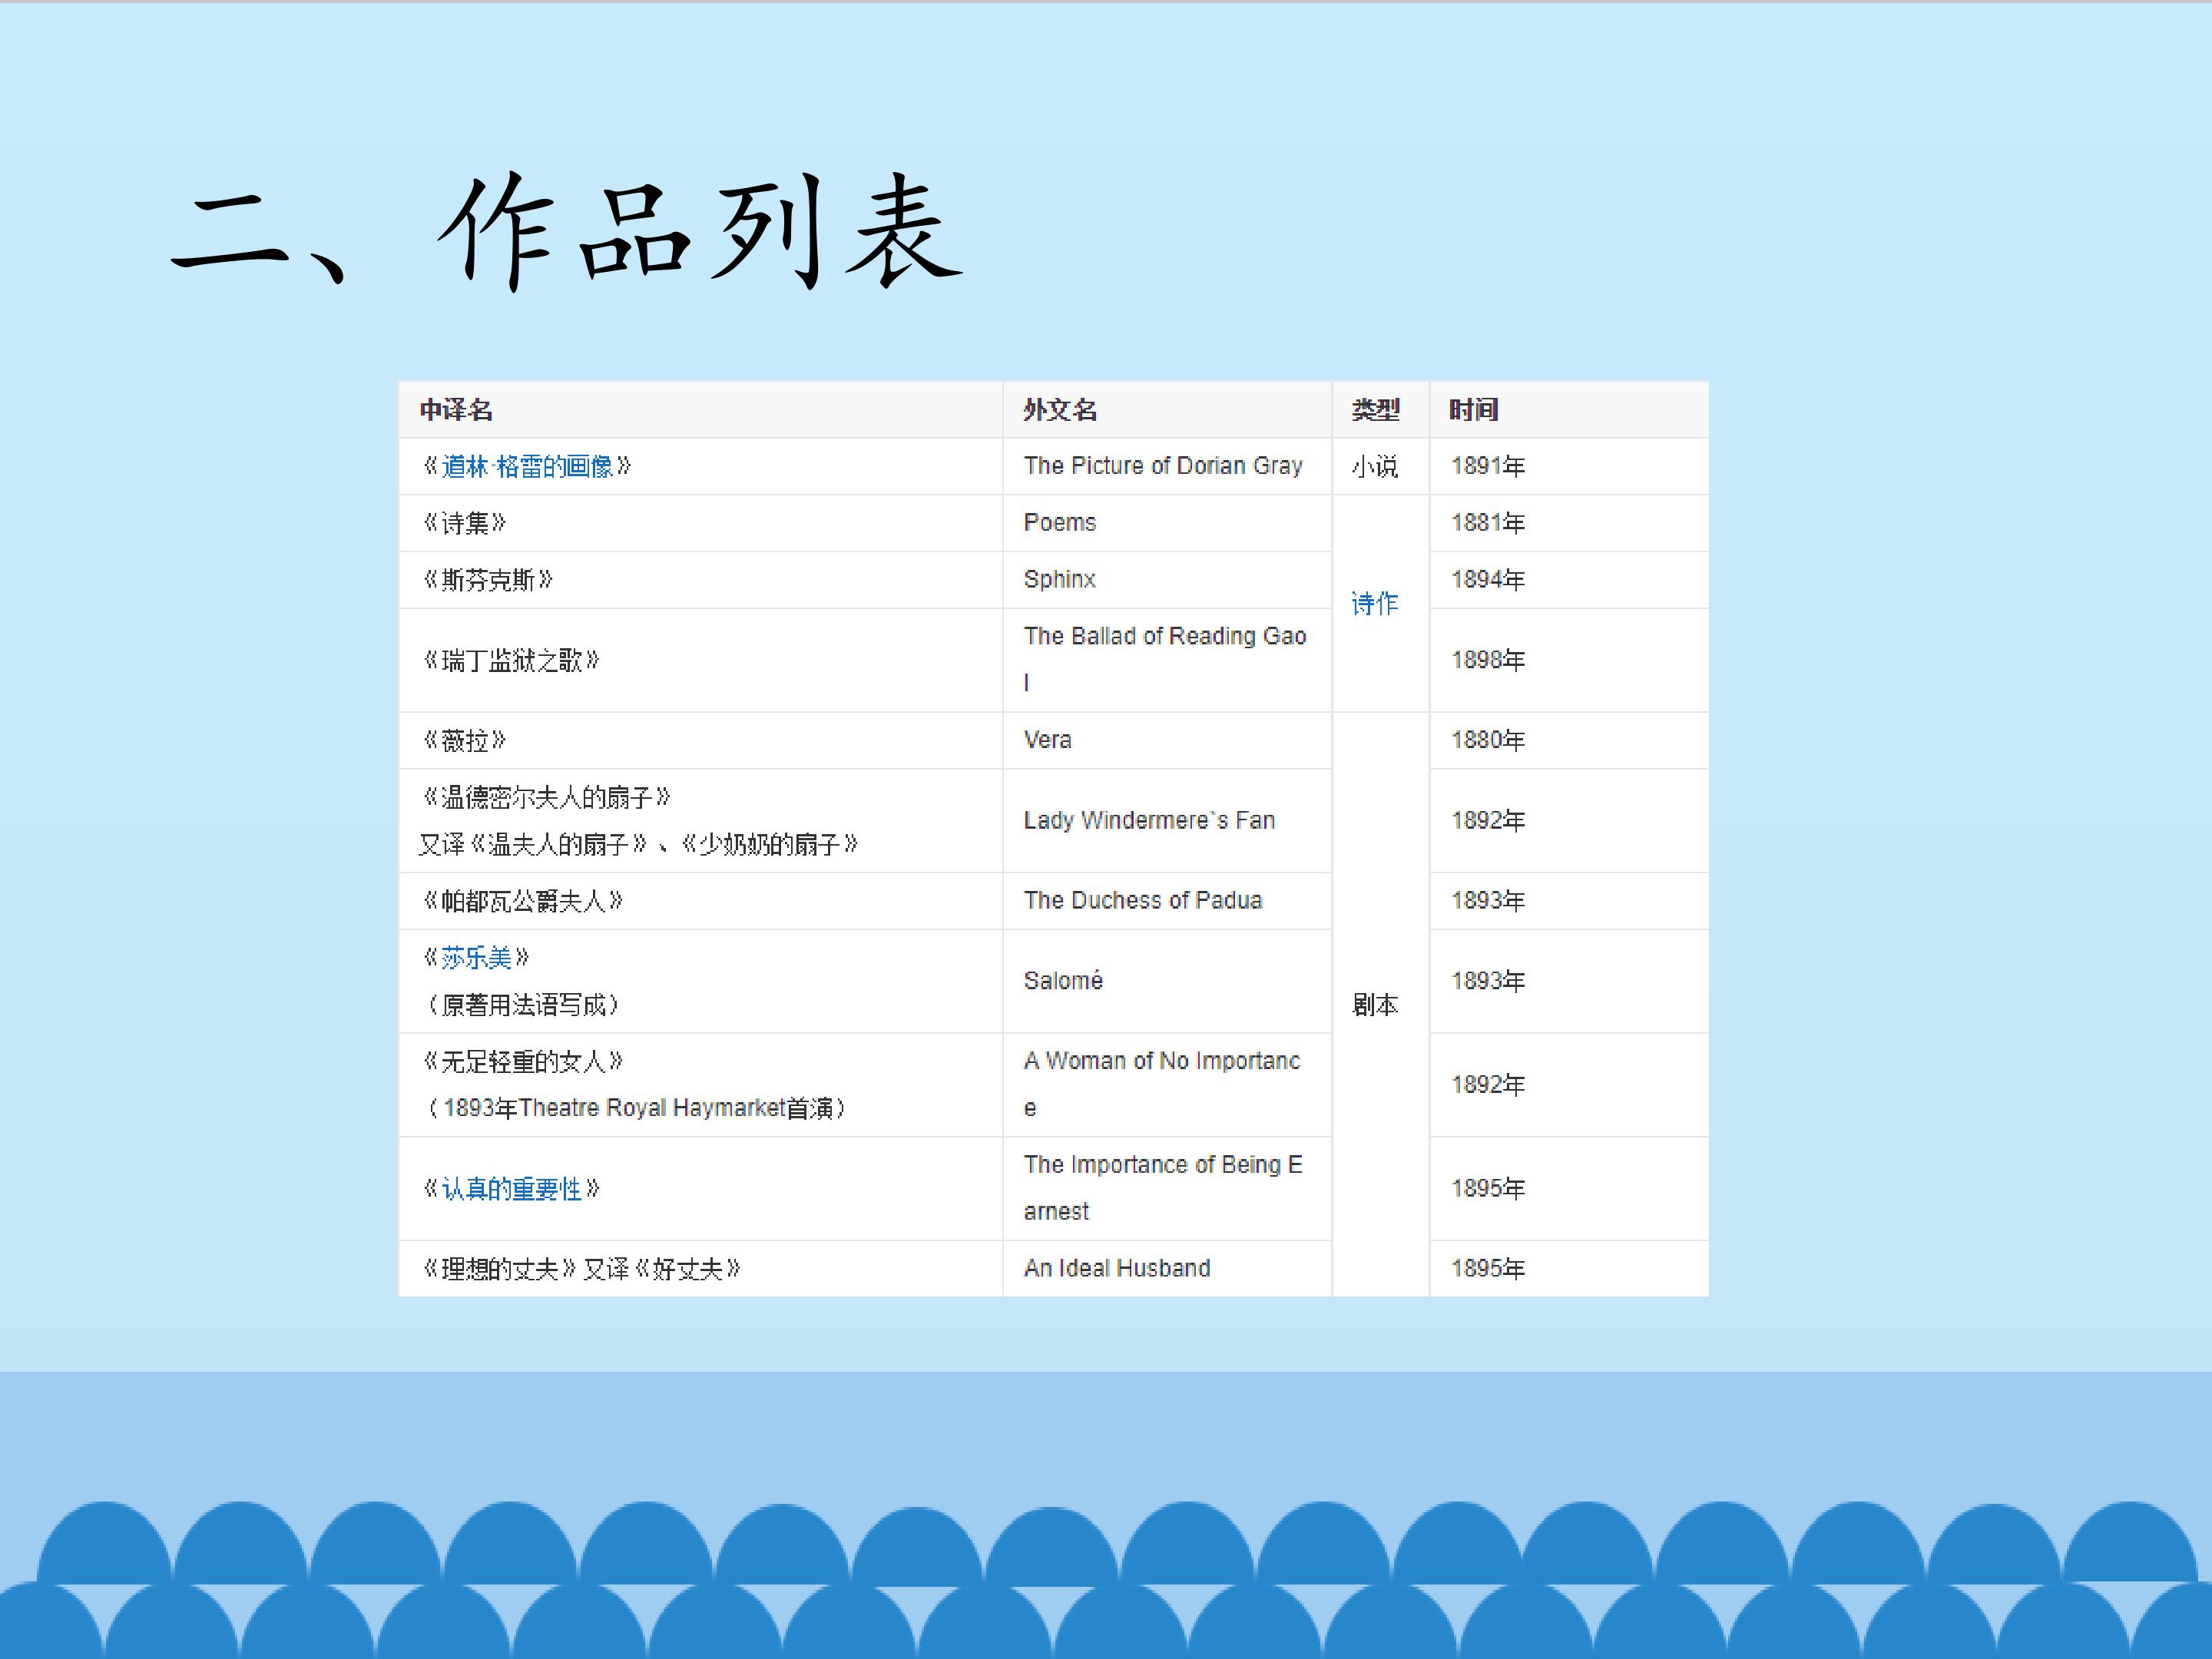Select the Sphinx cell
The image size is (2212, 1659).
1060,580
